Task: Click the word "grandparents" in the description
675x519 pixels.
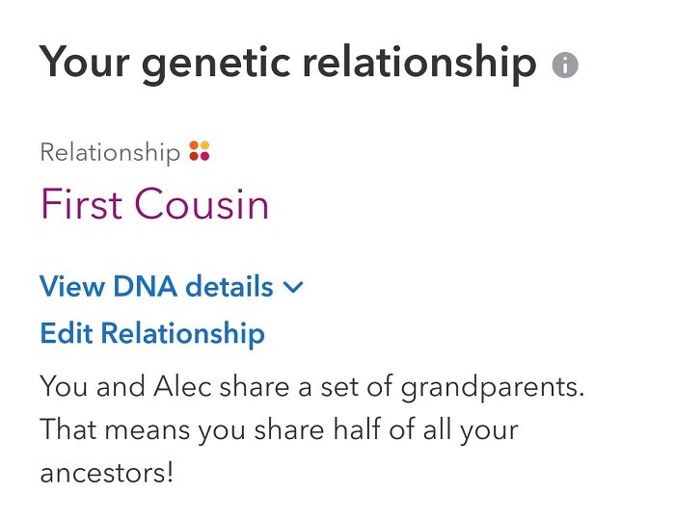Action: (492, 389)
